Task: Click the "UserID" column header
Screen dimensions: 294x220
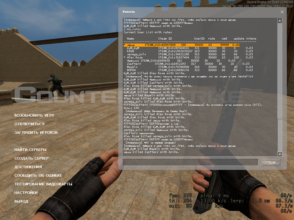Action: pos(199,39)
